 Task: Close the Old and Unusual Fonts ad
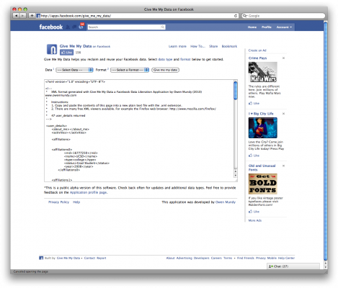[x=283, y=166]
